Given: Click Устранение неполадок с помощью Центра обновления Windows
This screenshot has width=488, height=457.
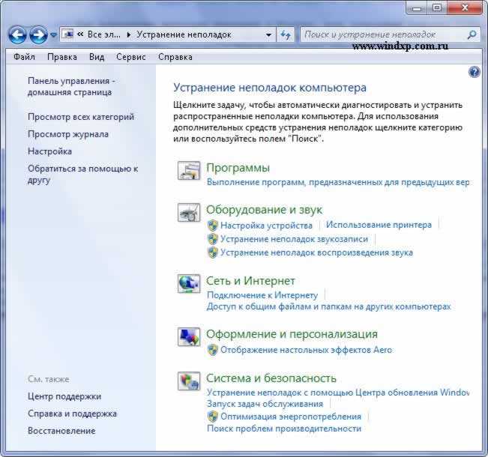Looking at the screenshot, I should 338,393.
